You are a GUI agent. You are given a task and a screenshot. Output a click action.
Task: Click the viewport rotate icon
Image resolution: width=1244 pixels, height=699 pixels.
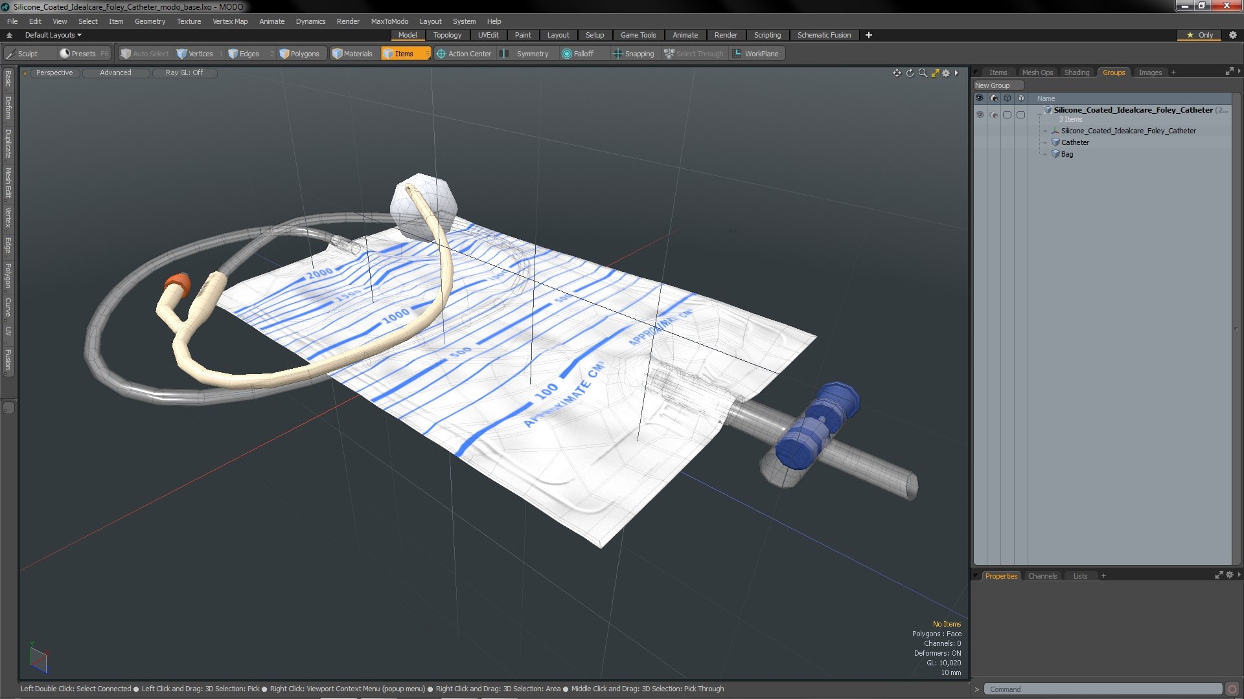click(910, 73)
